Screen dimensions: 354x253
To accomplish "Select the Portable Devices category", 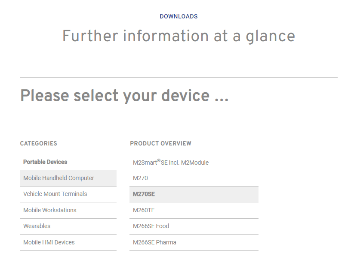I will (68, 162).
